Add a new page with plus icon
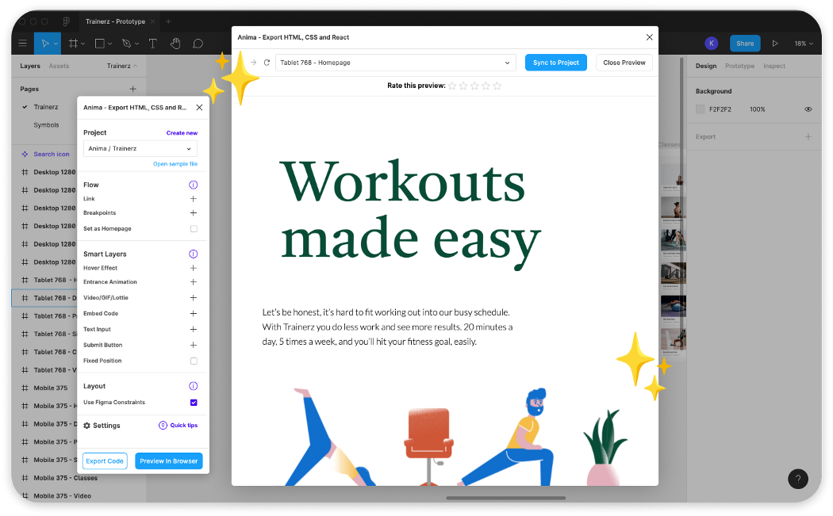Image resolution: width=833 pixels, height=516 pixels. pyautogui.click(x=132, y=89)
